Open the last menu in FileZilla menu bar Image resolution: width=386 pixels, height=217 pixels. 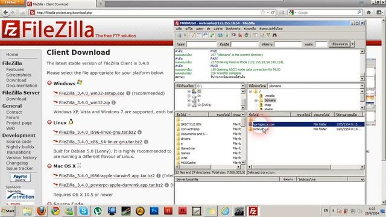(x=271, y=28)
